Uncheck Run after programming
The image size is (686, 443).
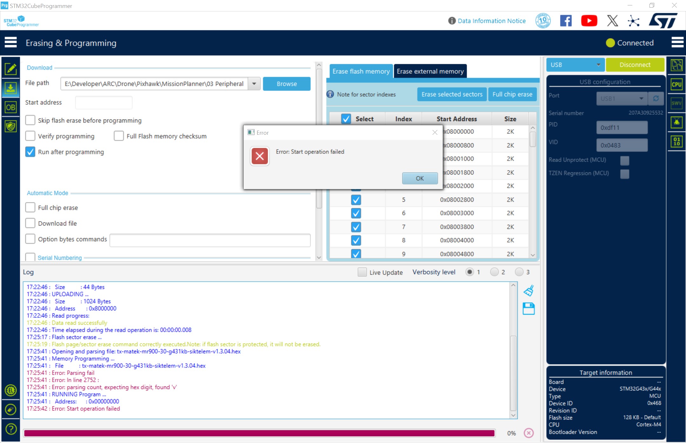coord(30,152)
